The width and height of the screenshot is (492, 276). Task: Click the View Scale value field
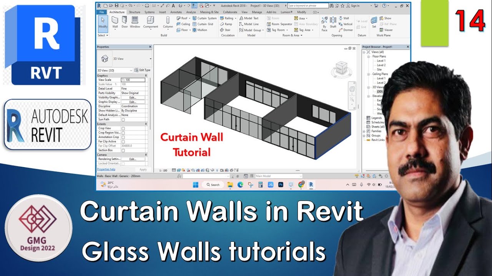click(133, 80)
